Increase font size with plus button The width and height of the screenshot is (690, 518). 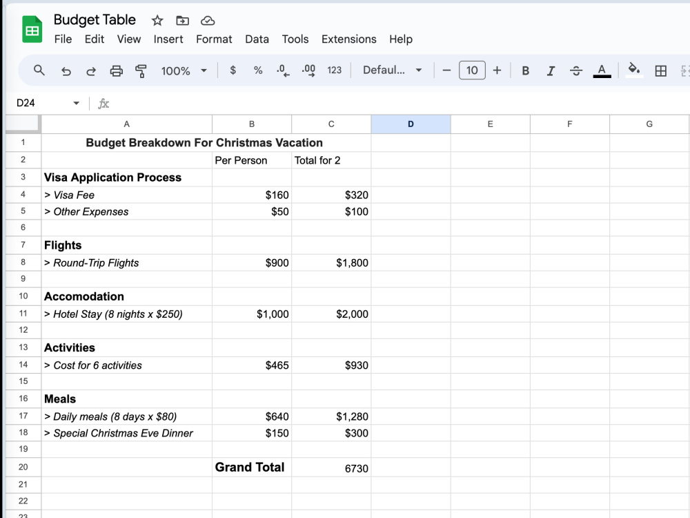[497, 70]
